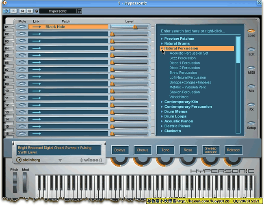Open the dropdown triangle beside steinberg logo
Viewport: 264px width, 205px height.
(60, 160)
